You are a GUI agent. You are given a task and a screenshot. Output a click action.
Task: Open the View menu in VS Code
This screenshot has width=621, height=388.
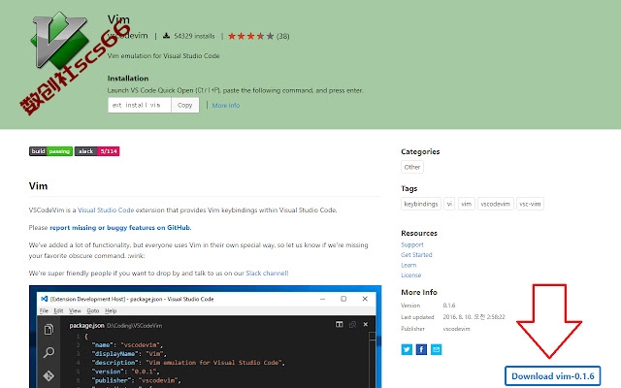pyautogui.click(x=75, y=310)
